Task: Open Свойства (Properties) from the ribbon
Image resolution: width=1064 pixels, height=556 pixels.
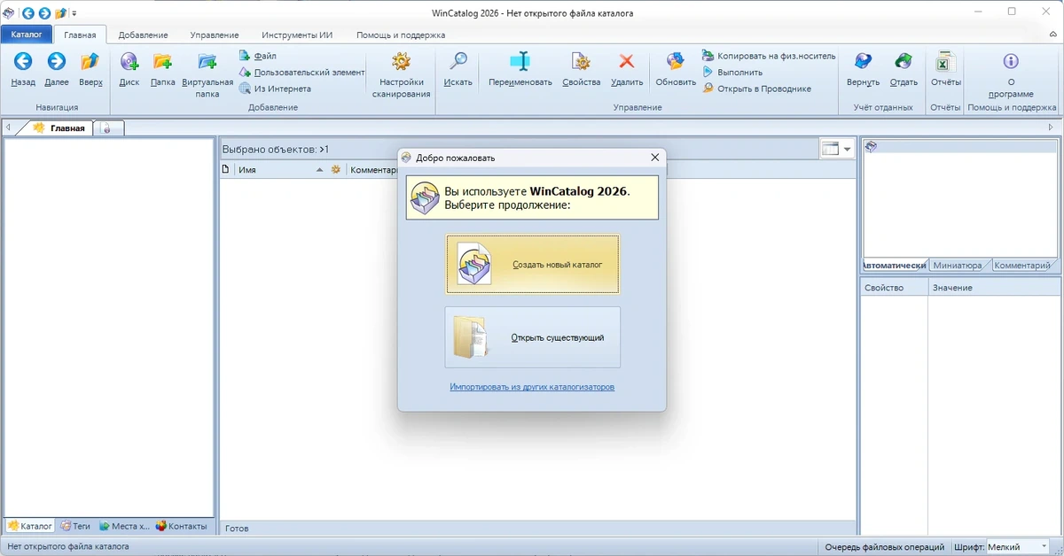Action: [x=582, y=69]
